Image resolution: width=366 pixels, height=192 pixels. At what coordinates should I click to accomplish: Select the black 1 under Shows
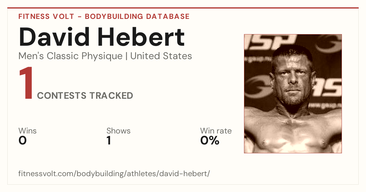pos(109,140)
